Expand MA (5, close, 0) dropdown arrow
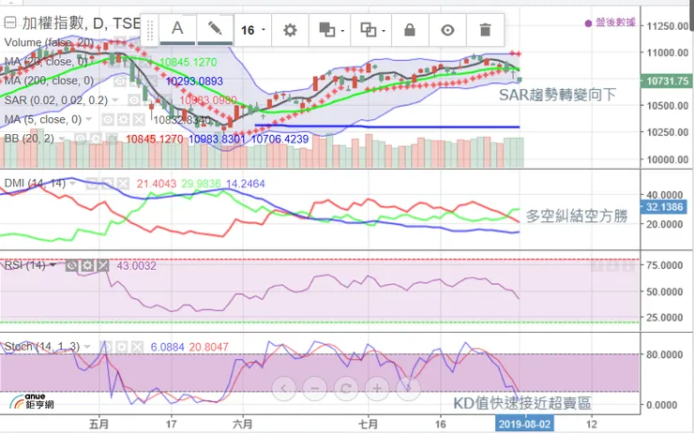 pos(88,119)
